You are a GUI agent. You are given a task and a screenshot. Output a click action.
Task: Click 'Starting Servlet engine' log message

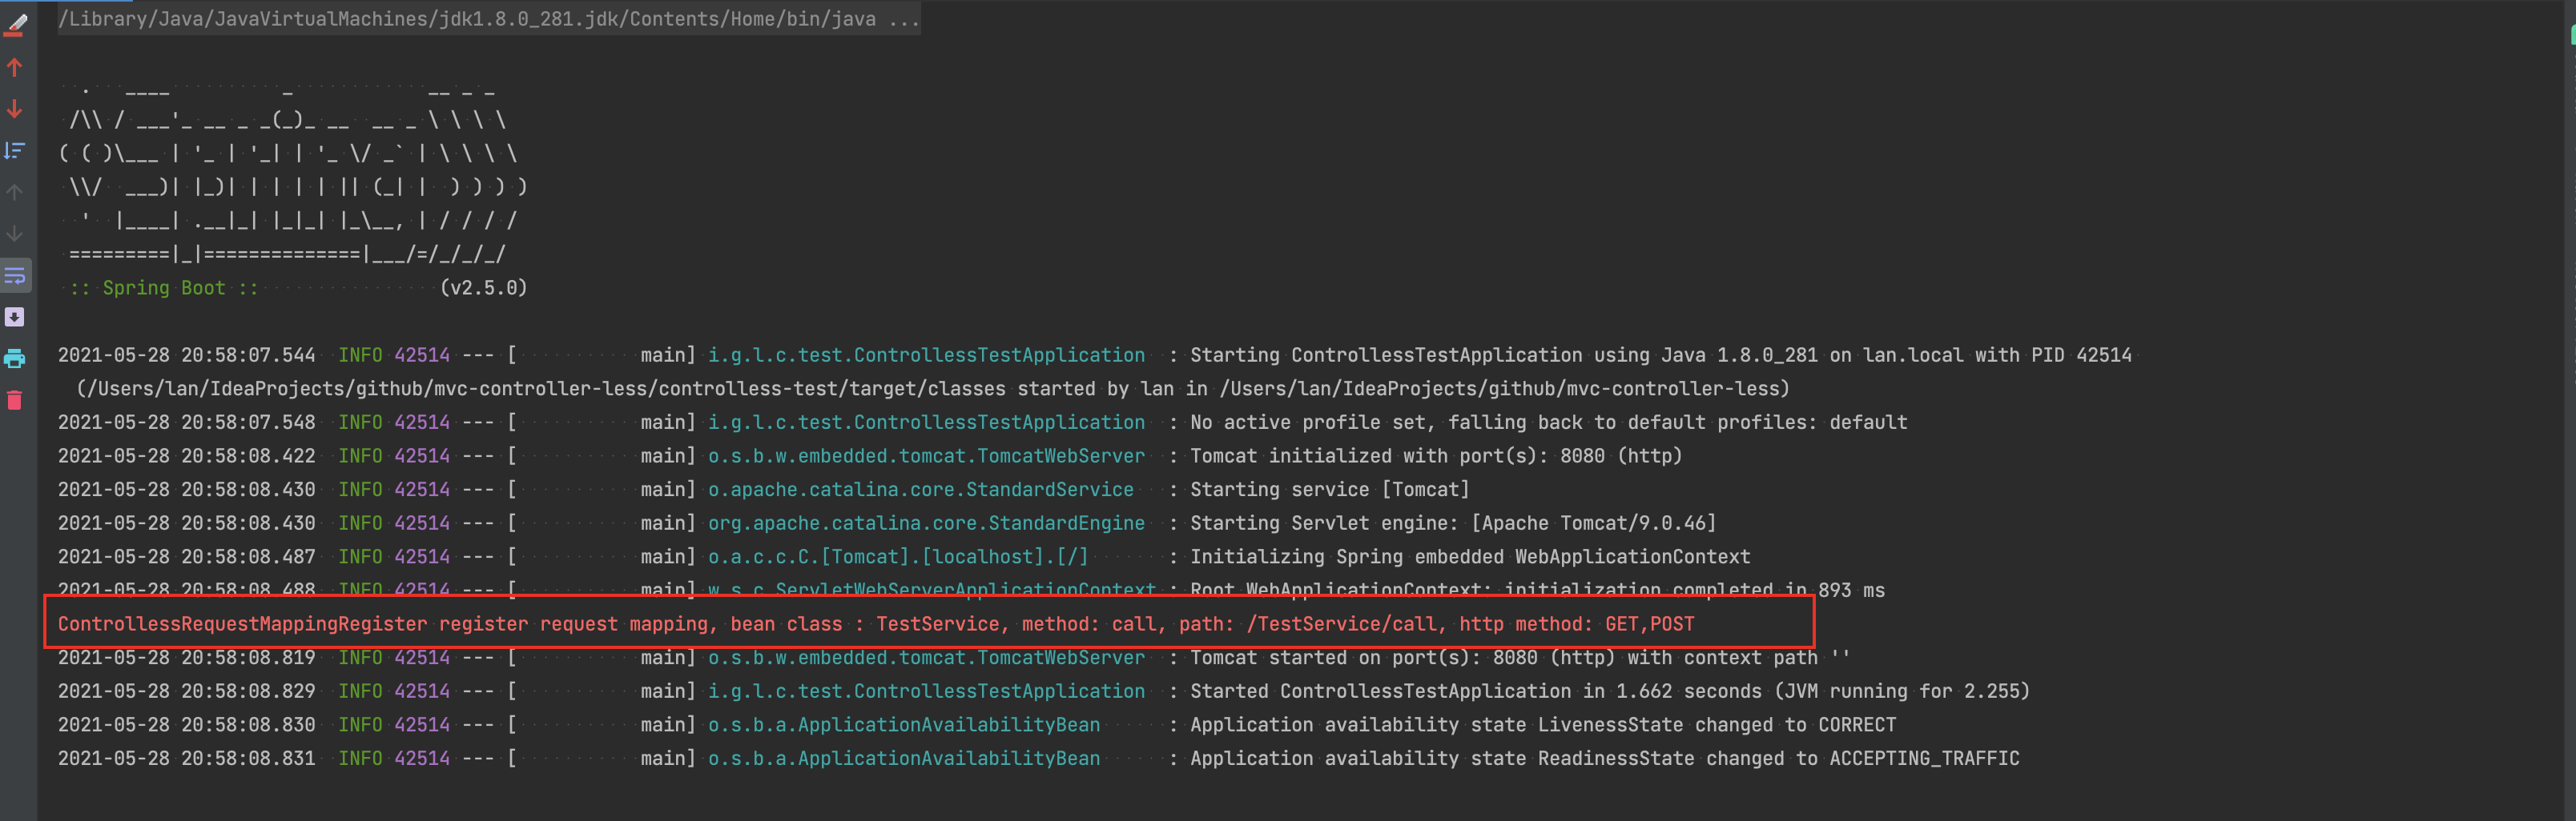pos(1452,523)
